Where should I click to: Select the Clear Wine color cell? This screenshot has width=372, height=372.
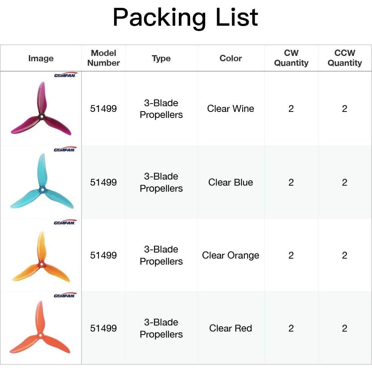[231, 109]
